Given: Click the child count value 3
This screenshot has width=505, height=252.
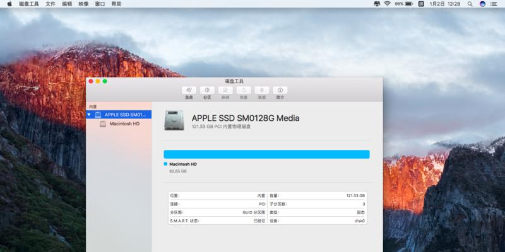Looking at the screenshot, I should (364, 204).
